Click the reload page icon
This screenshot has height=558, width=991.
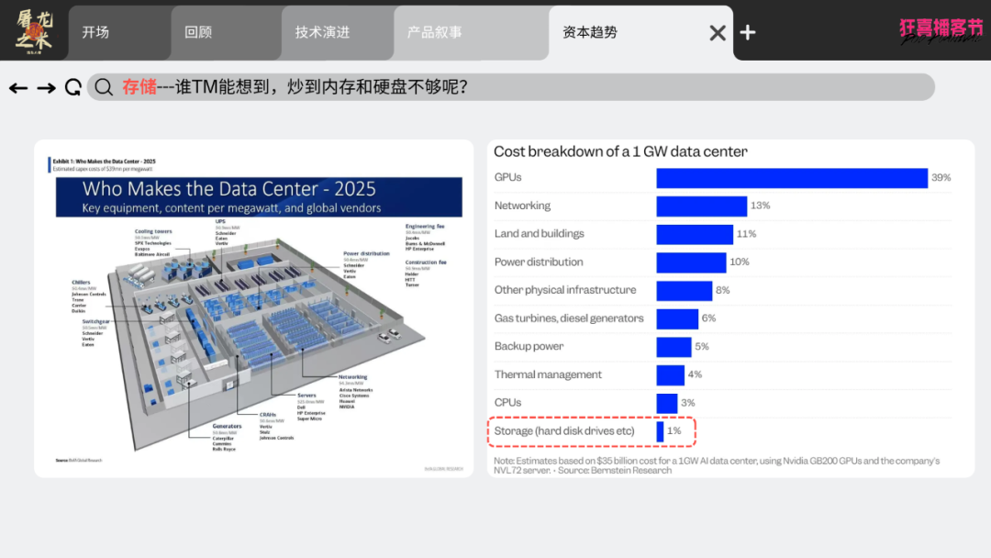(x=73, y=87)
